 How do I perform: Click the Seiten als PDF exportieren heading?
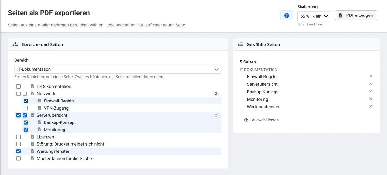click(x=49, y=13)
